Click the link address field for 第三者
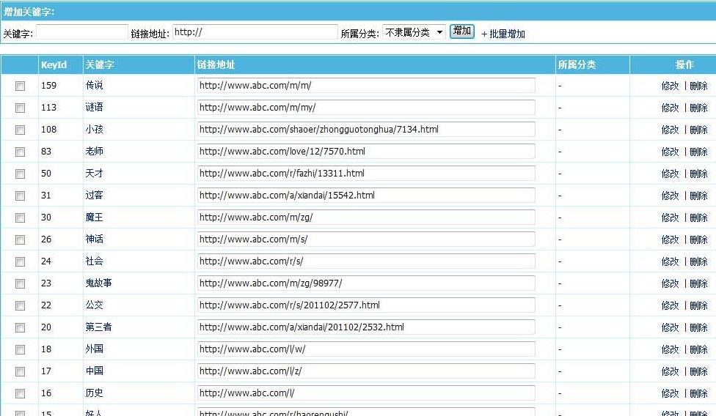The image size is (716, 416). coord(365,327)
